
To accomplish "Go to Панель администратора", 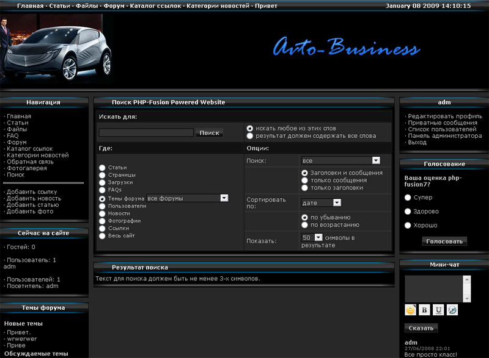I will pos(445,136).
